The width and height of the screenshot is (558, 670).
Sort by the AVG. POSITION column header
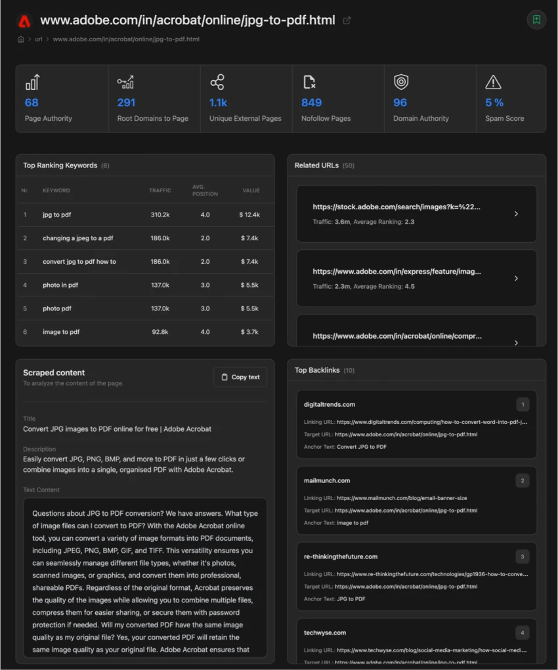[x=205, y=190]
